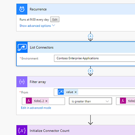Screen dimensions: 135x135
Task: Open Edit in advanced mode link
Action: point(36,108)
